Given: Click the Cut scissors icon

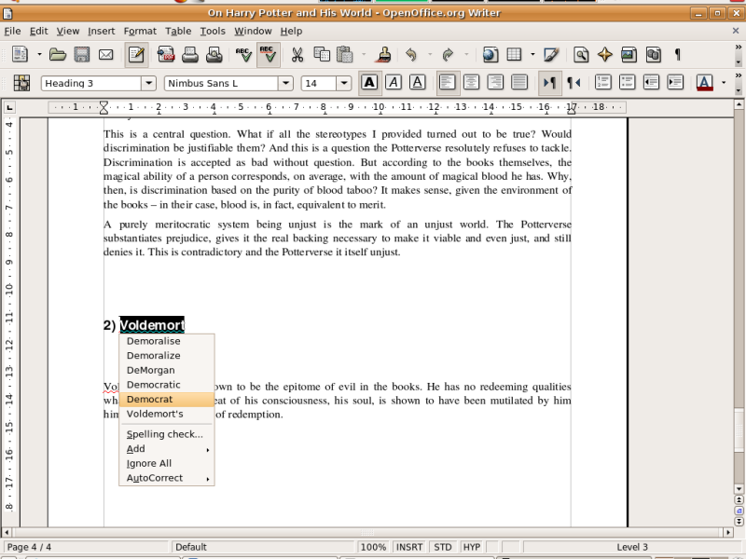Looking at the screenshot, I should pyautogui.click(x=297, y=55).
